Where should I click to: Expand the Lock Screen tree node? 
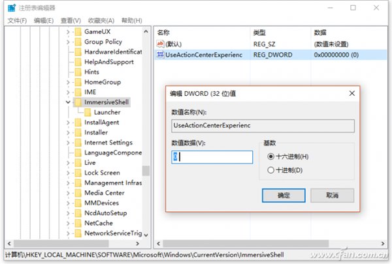click(68, 173)
